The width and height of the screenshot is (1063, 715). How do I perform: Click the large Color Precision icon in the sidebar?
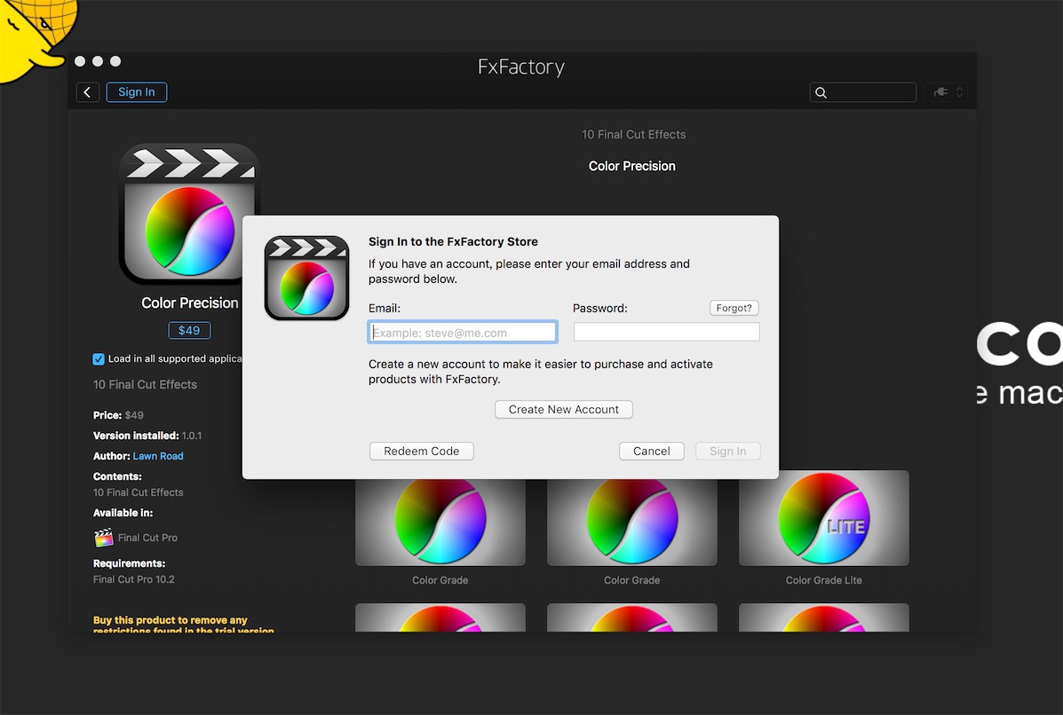(190, 213)
